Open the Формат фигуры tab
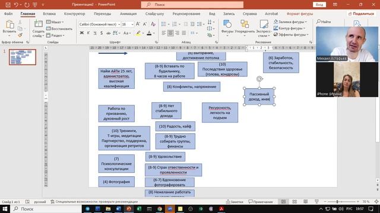Screen dimensions: 380x213 coord(300,14)
